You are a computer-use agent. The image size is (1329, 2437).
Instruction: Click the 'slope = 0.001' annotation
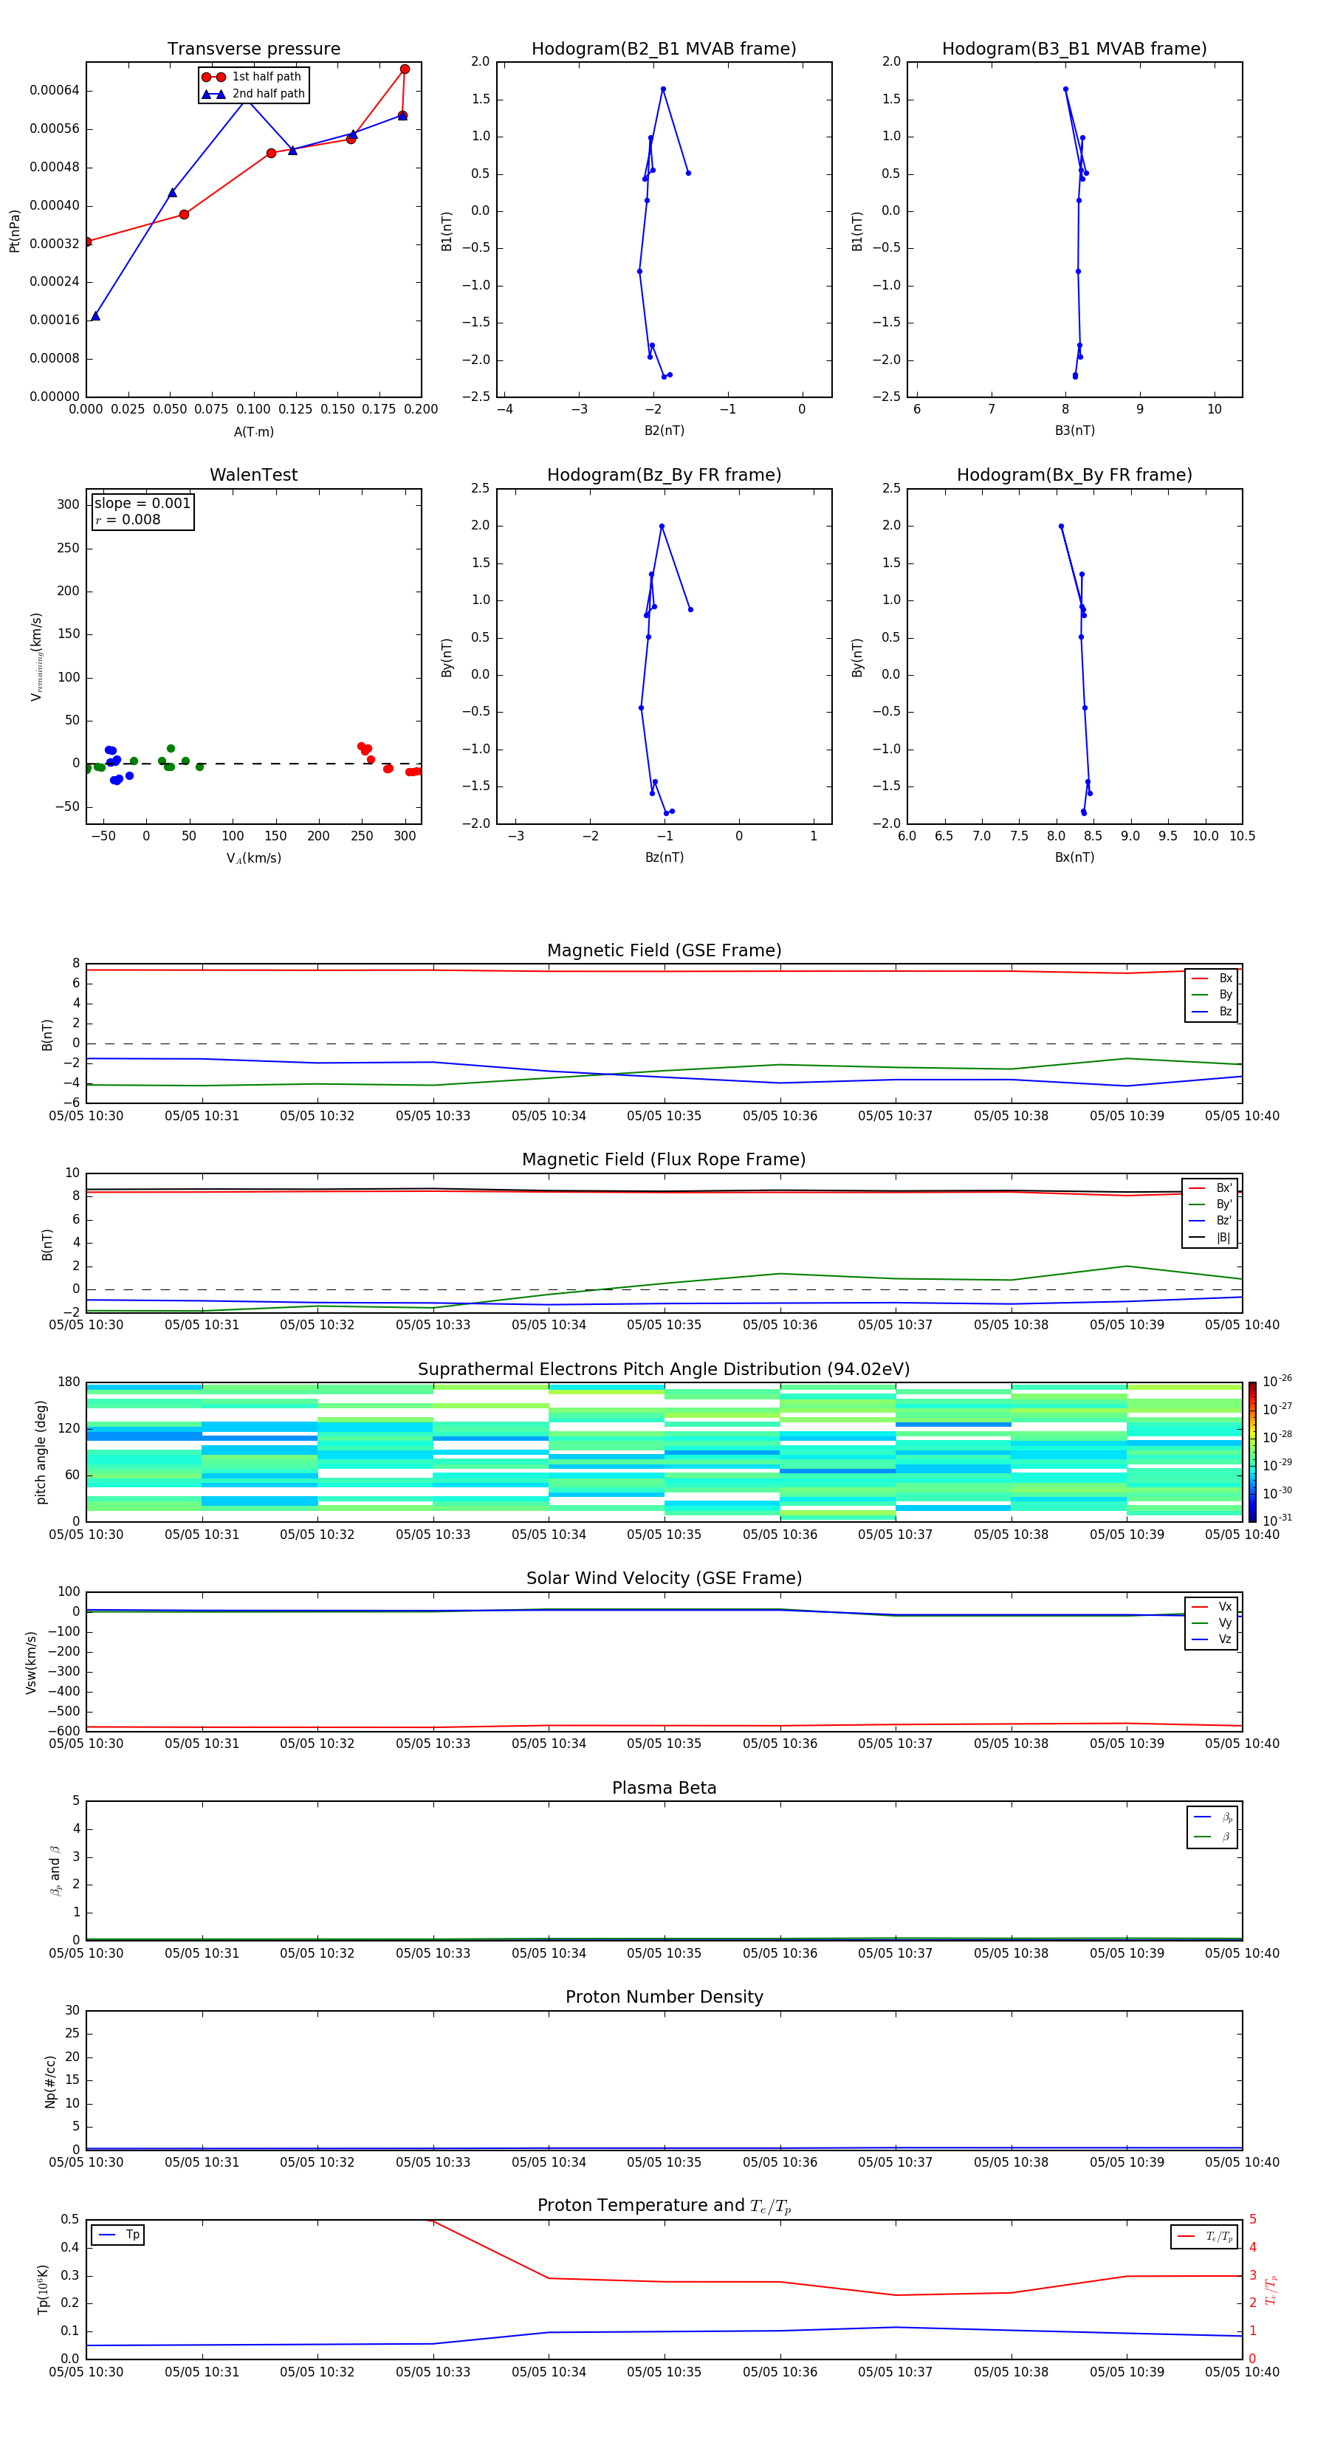tap(142, 504)
